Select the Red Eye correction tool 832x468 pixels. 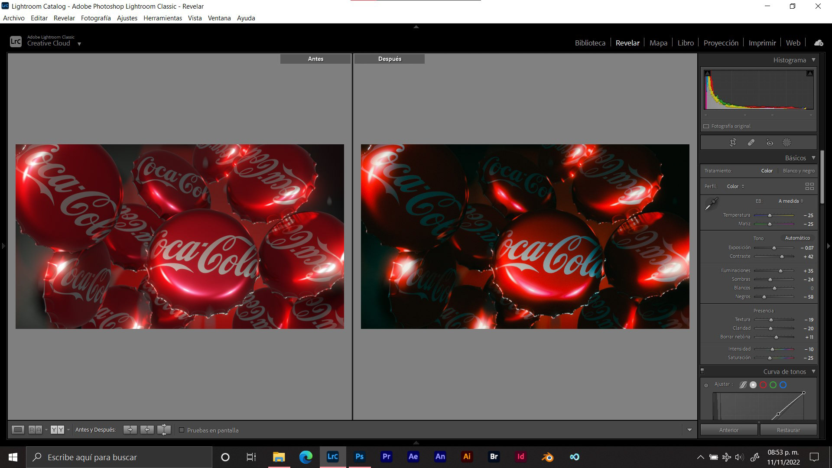(x=770, y=143)
